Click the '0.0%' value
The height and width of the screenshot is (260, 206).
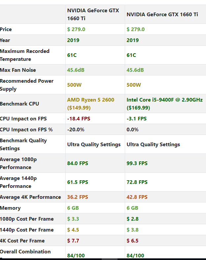click(x=132, y=130)
